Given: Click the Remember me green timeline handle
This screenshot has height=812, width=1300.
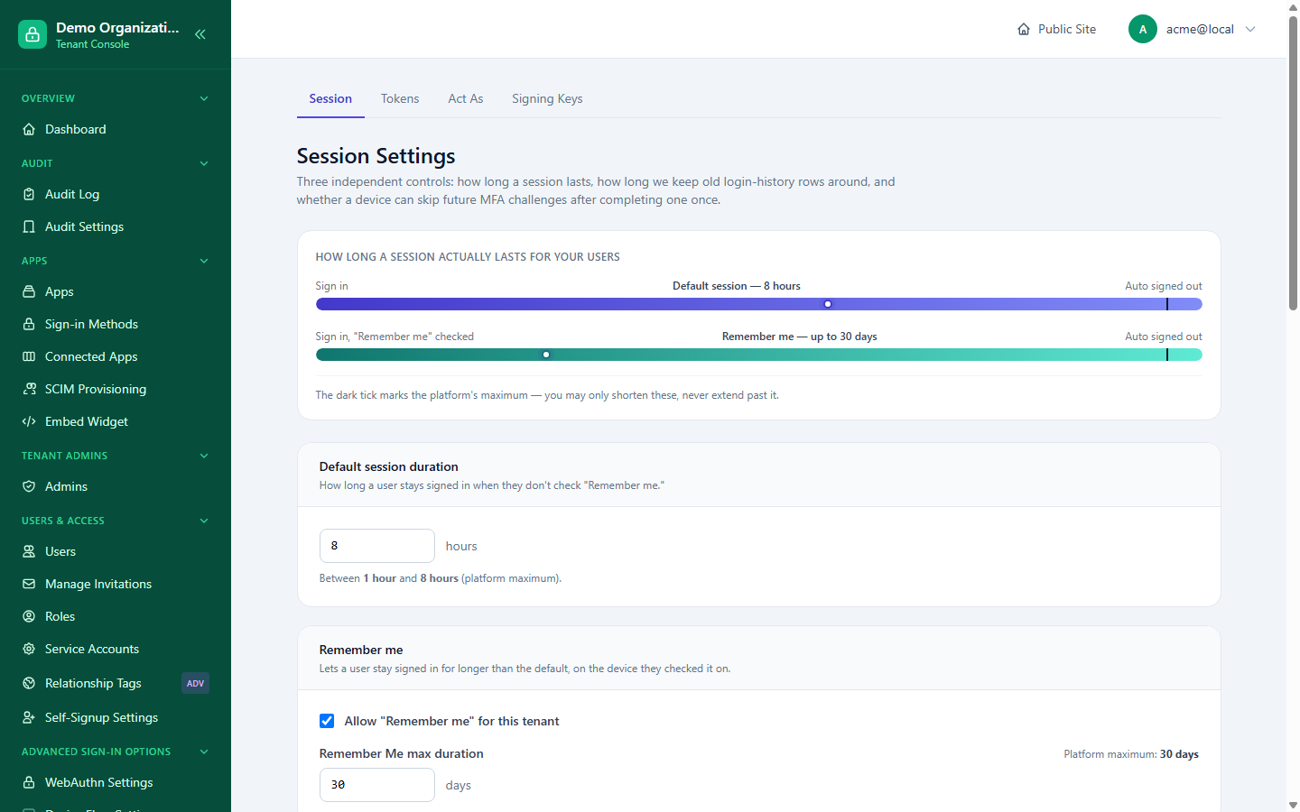Looking at the screenshot, I should [546, 355].
